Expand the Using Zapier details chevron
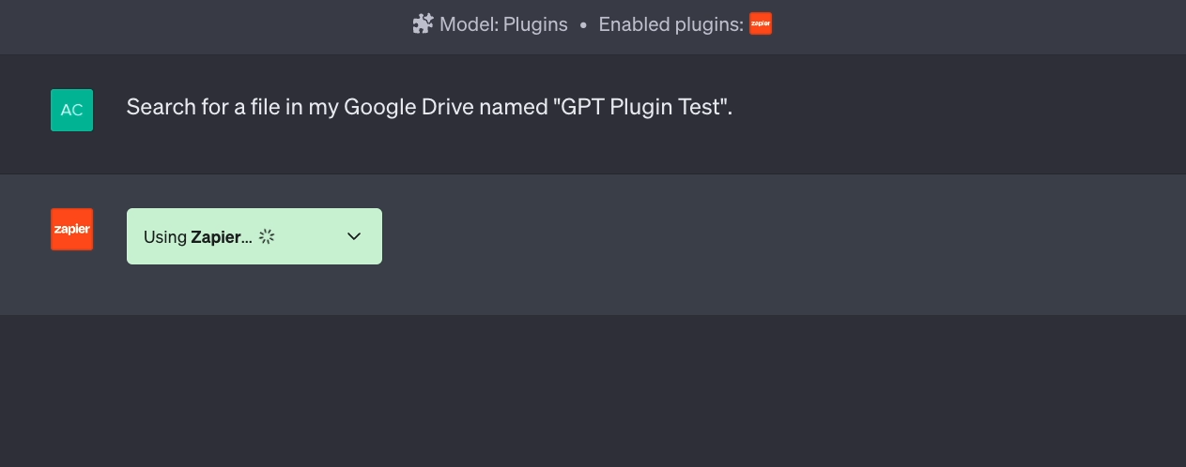This screenshot has height=467, width=1186. pos(354,236)
